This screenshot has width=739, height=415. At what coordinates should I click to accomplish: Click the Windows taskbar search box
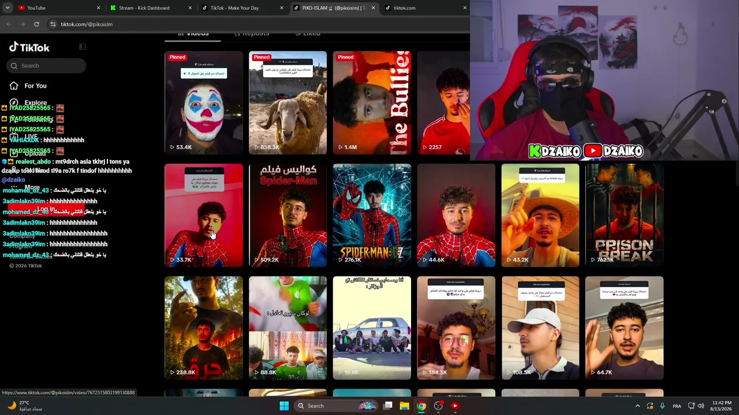click(337, 406)
